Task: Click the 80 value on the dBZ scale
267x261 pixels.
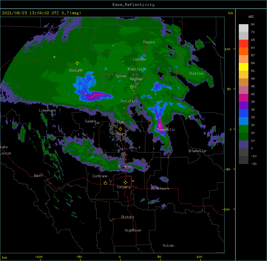Action: point(253,24)
